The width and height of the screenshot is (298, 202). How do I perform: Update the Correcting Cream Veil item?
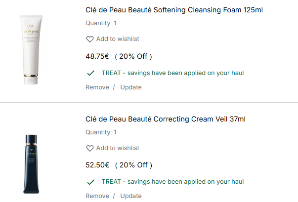131,196
